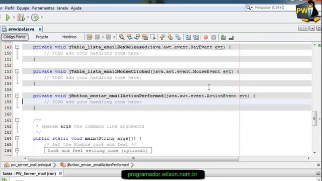The width and height of the screenshot is (322, 181).
Task: Click the Profile Project clock icon
Action: [35, 18]
